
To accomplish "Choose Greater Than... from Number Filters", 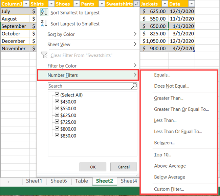I will [x=169, y=98].
